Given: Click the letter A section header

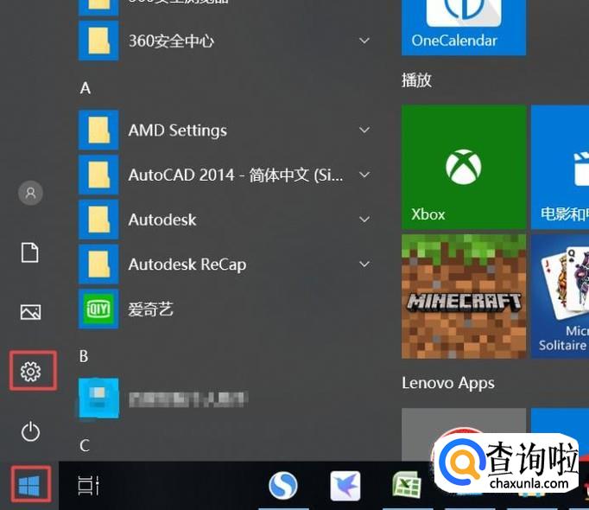Looking at the screenshot, I should (85, 88).
